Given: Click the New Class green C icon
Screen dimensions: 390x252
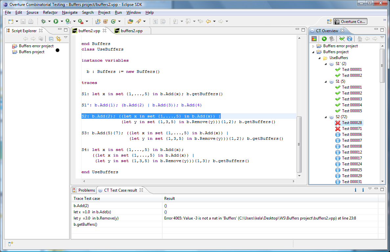Looking at the screenshot, I should 113,22.
